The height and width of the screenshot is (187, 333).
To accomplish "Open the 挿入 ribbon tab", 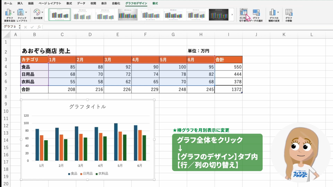I will click(20, 3).
